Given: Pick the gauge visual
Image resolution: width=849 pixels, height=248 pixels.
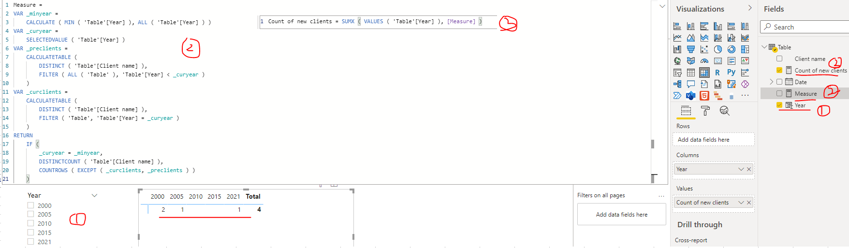Looking at the screenshot, I should [x=704, y=61].
